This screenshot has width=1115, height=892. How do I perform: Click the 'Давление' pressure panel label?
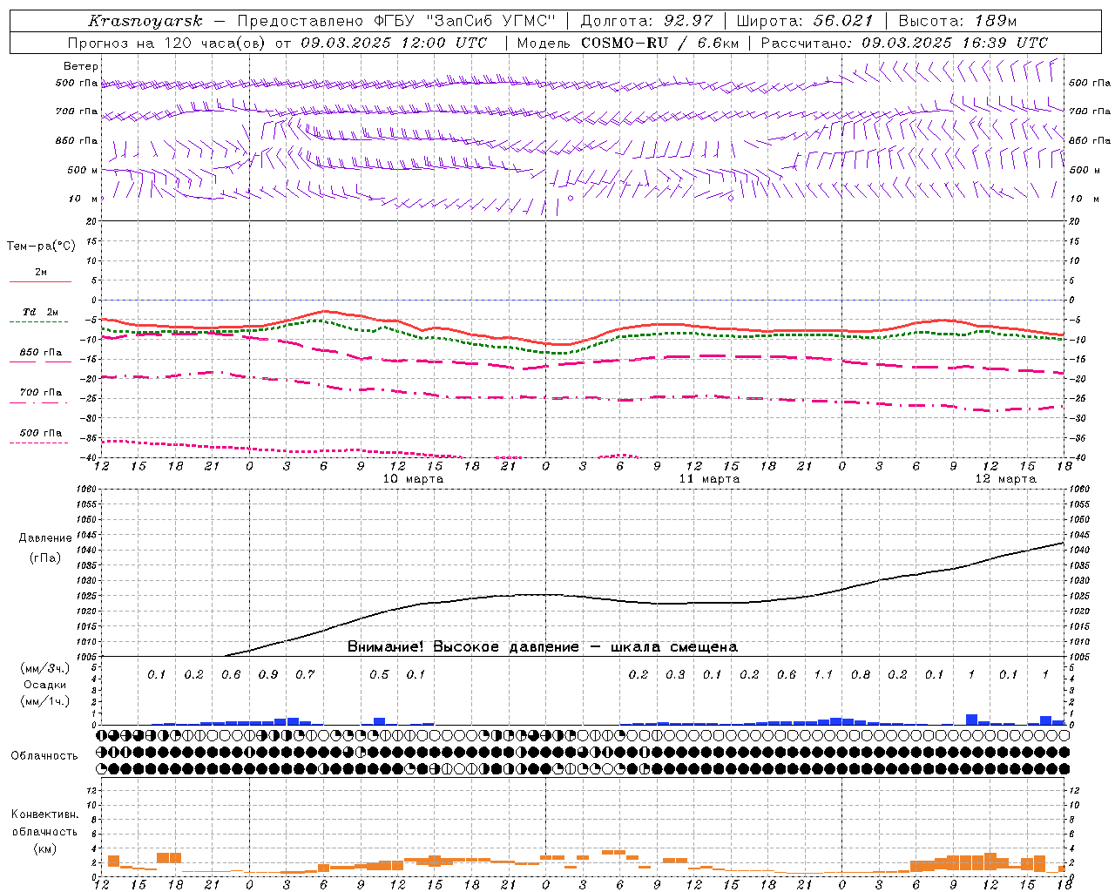pos(45,538)
